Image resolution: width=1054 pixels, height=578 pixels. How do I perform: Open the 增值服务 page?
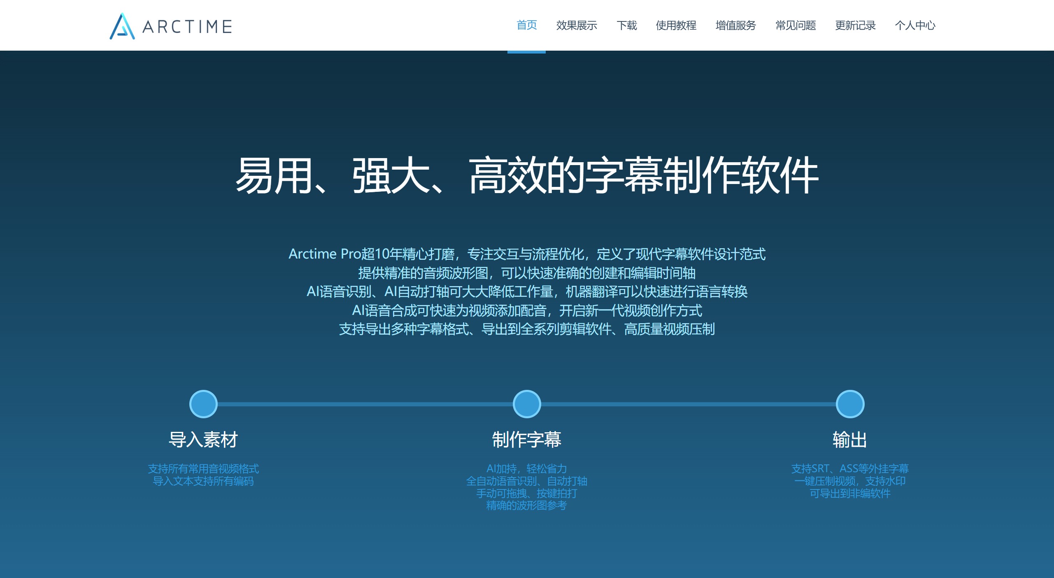tap(735, 26)
